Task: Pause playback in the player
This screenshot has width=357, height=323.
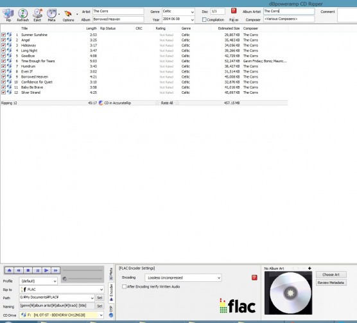Action: pos(37,270)
